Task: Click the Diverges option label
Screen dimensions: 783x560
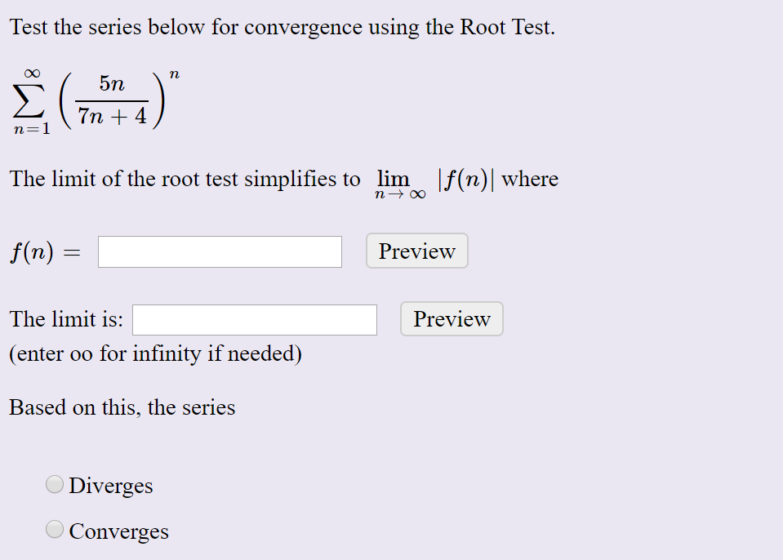Action: pyautogui.click(x=110, y=486)
